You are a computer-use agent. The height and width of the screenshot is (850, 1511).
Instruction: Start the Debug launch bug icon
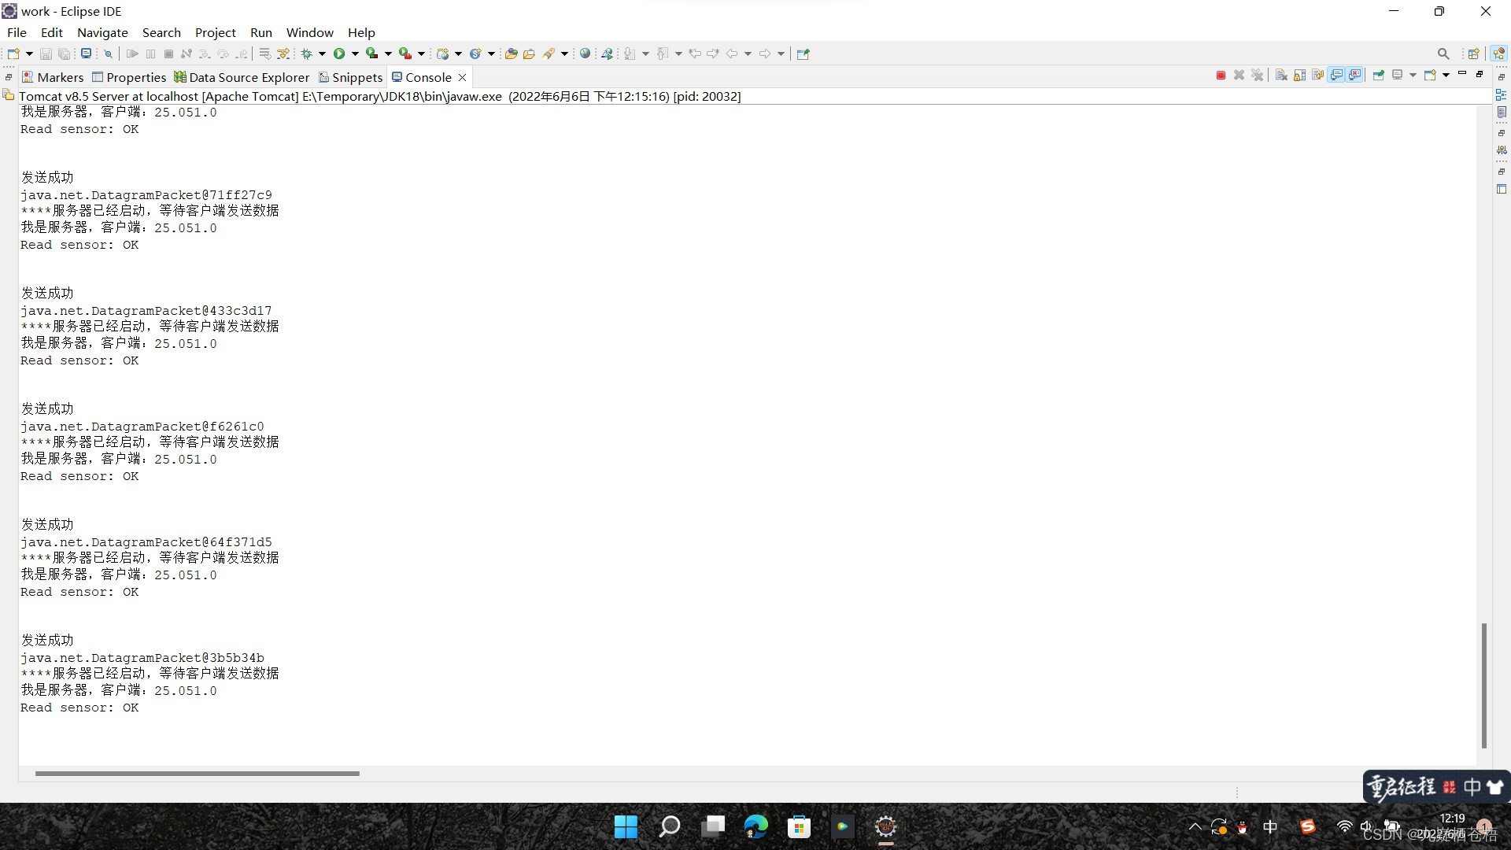coord(307,54)
